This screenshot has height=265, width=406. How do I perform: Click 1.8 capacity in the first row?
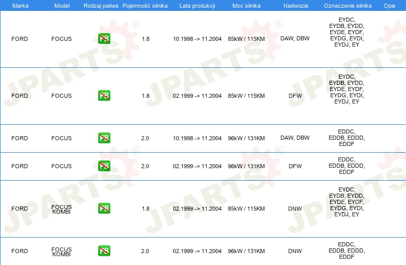coord(145,39)
